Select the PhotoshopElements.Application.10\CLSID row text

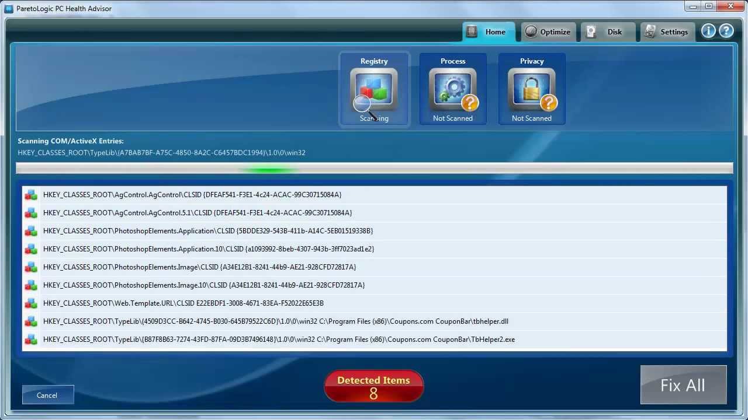click(x=209, y=249)
